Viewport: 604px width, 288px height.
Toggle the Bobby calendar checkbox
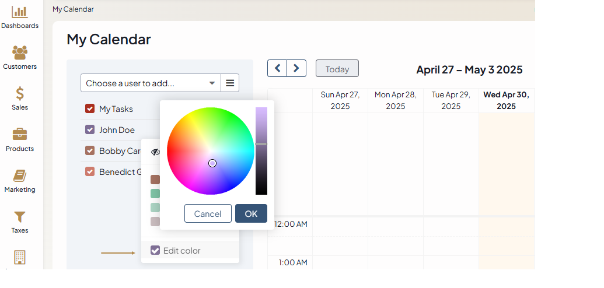tap(90, 151)
